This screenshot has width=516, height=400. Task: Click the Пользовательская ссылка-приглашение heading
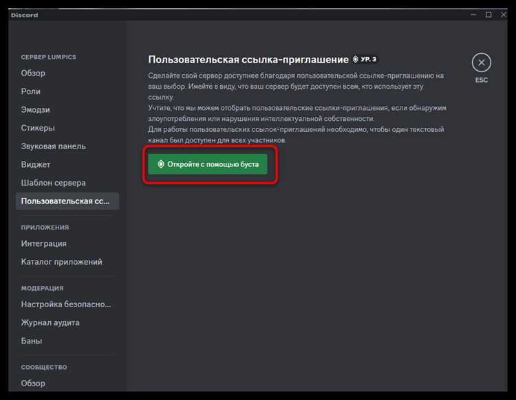point(248,60)
